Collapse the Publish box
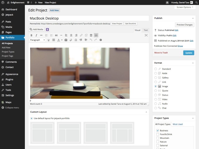 point(193,18)
